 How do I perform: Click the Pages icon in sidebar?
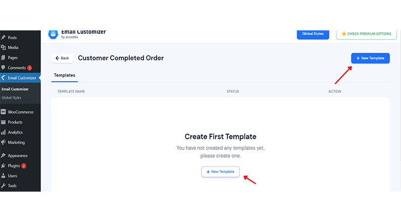[x=4, y=58]
